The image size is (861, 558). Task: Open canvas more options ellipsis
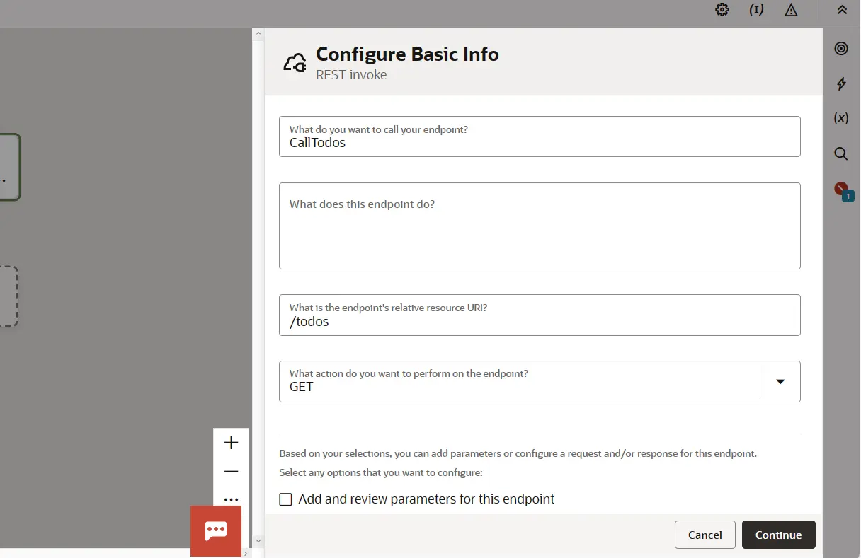[231, 499]
